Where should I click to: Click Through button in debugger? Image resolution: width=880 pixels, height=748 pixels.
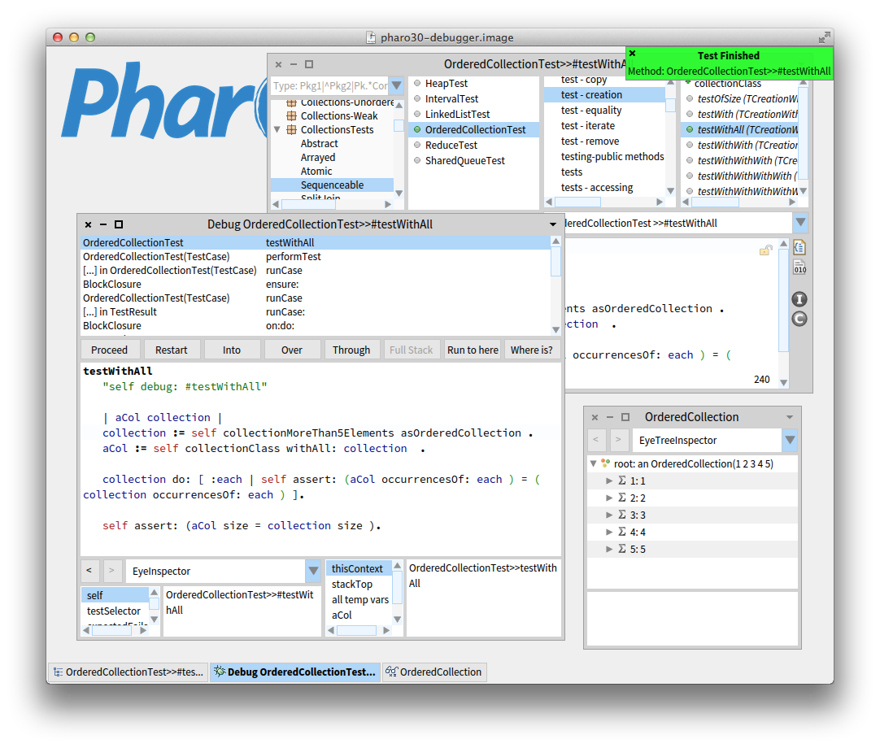pos(351,350)
